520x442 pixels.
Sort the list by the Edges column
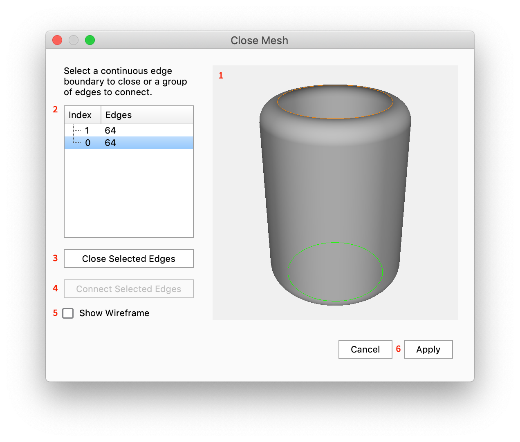(x=119, y=115)
